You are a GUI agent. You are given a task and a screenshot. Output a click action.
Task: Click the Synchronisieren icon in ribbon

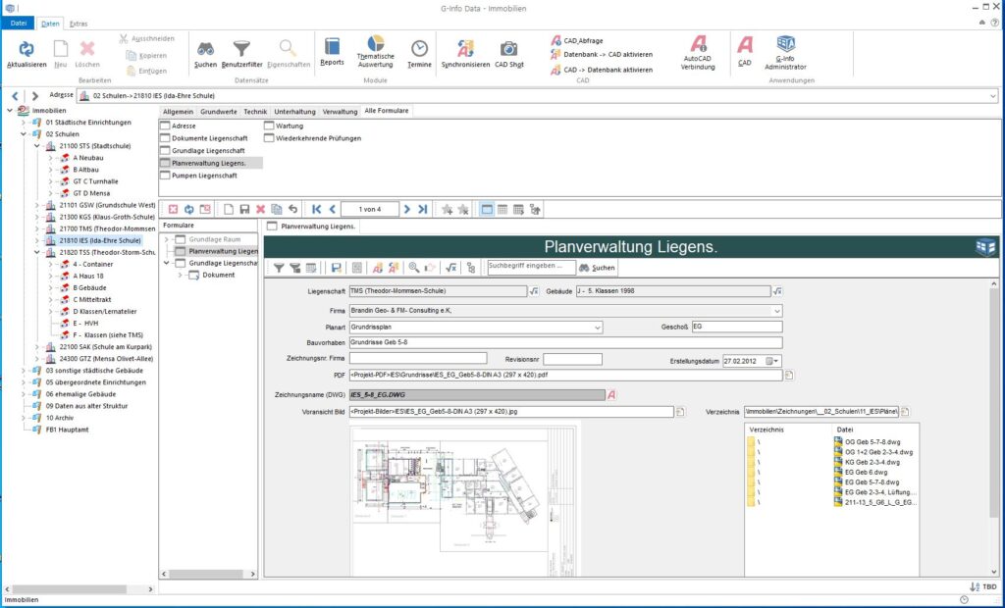tap(465, 49)
